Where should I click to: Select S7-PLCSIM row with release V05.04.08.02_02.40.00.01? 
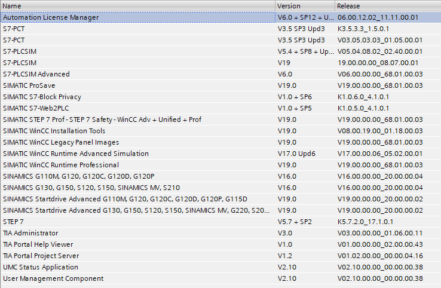pos(220,51)
